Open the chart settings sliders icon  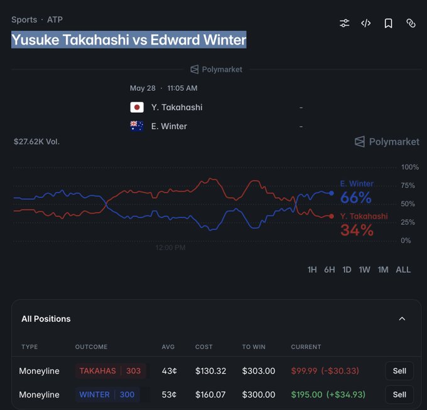[345, 23]
